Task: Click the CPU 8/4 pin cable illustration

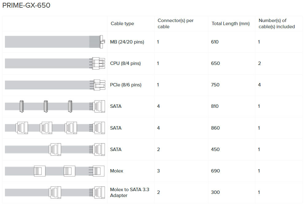Action: [x=55, y=63]
